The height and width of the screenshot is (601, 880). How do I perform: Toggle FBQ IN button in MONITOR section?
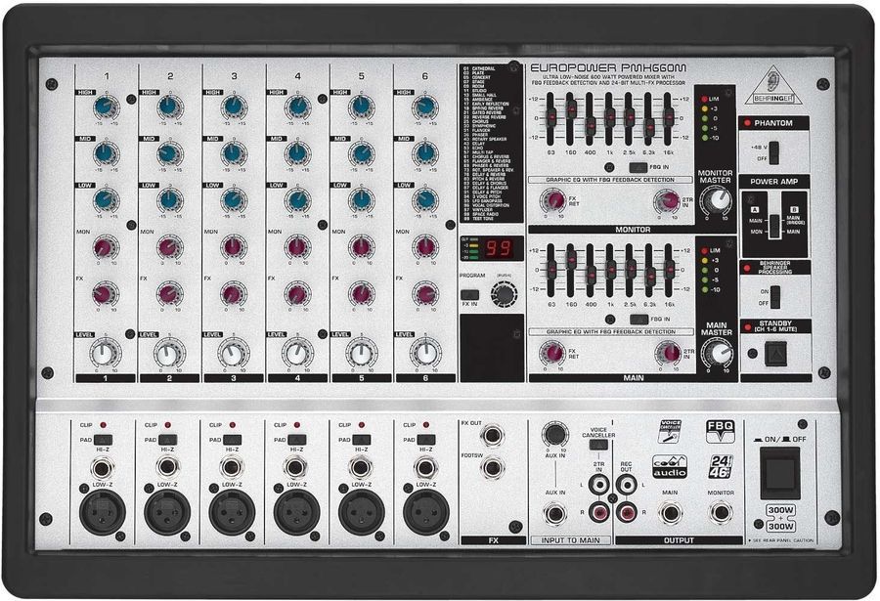coord(638,167)
